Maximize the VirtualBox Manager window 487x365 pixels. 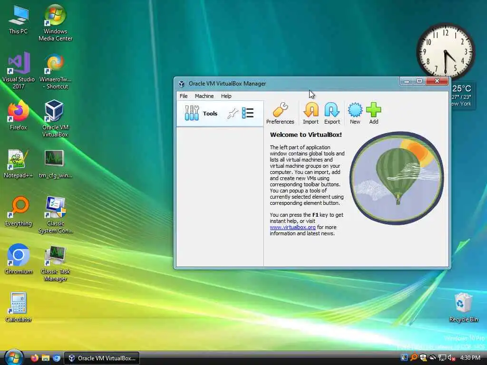click(x=419, y=81)
